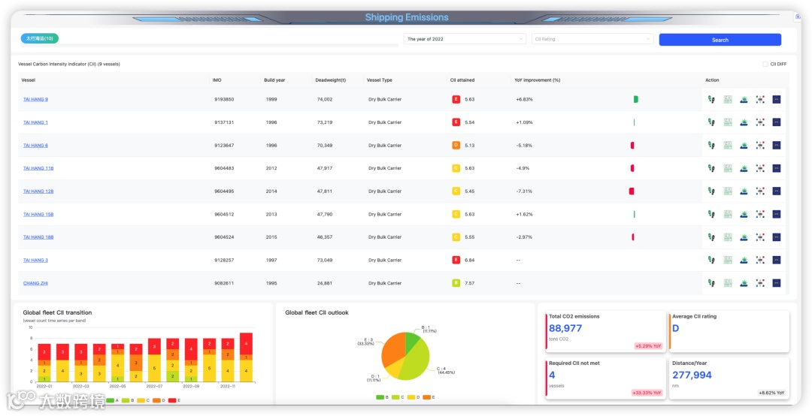Open blue ETS icon for CHANG ZHI
This screenshot has width=812, height=416.
point(776,283)
